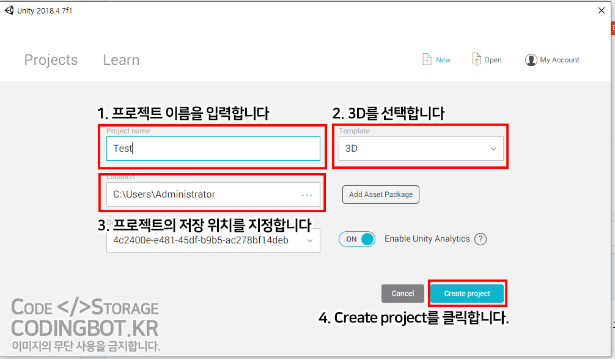
Task: Click the Location path field
Action: (x=213, y=194)
